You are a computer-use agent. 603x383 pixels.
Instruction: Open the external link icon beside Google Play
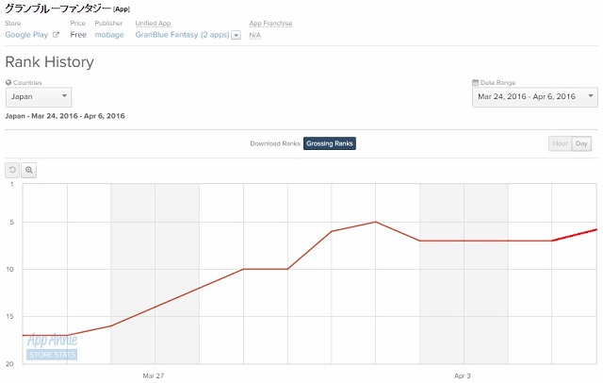point(56,35)
